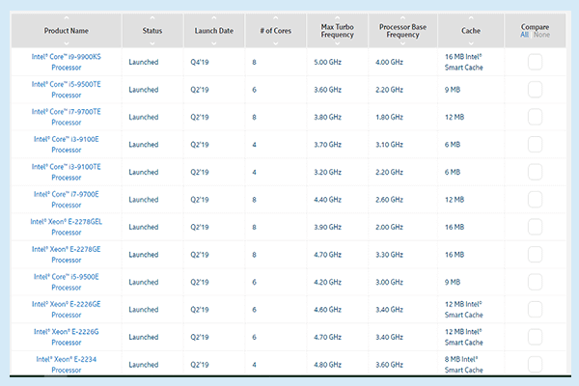Open the Intel Xeon E-2234 Processor link

click(67, 365)
